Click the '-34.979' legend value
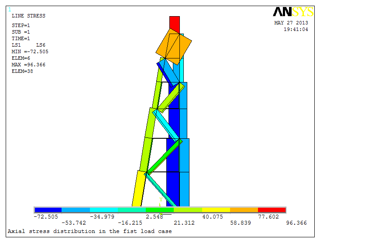This screenshot has height=243, width=392. pos(102,217)
